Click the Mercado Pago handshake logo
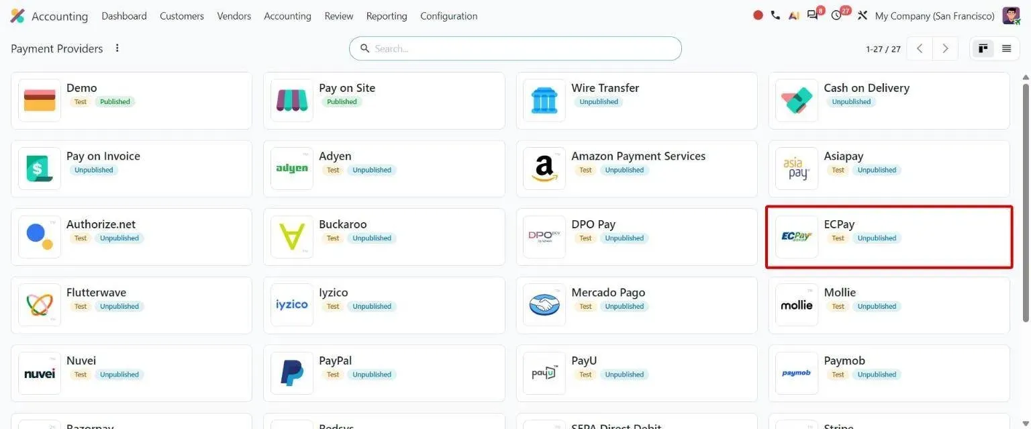This screenshot has width=1031, height=429. [x=544, y=305]
